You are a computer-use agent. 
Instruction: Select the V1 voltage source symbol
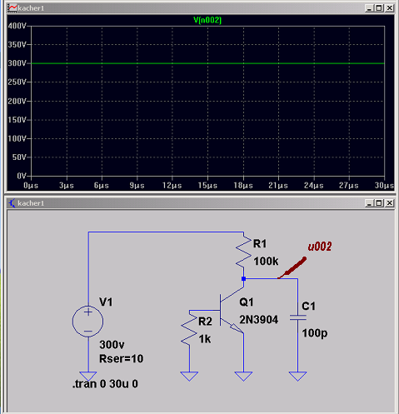click(88, 322)
